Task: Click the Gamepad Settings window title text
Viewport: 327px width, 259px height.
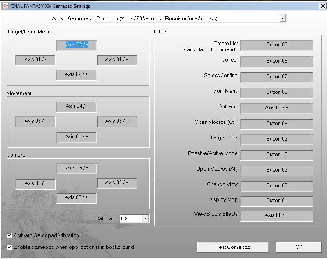Action: (x=50, y=6)
